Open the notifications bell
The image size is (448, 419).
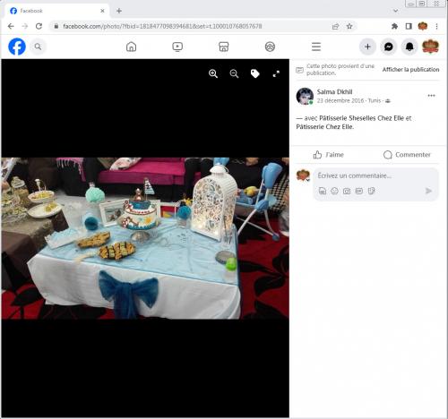[x=409, y=47]
